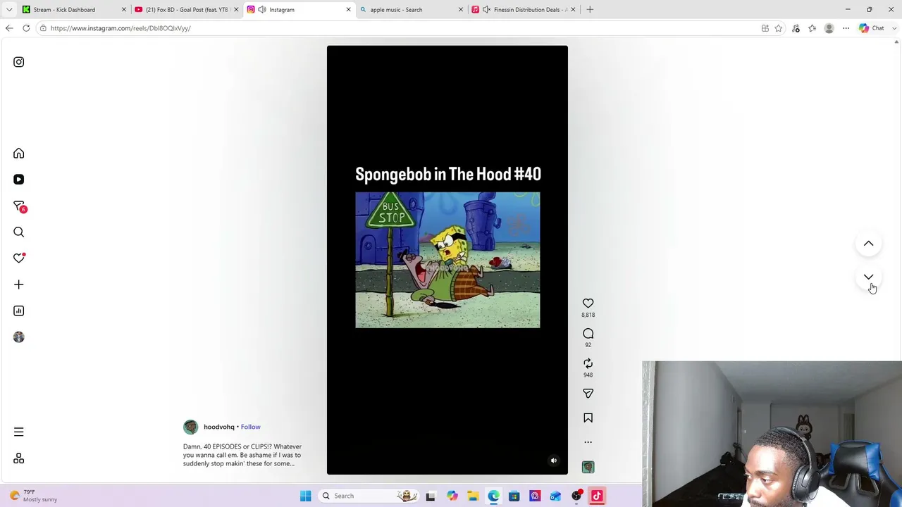
Task: Close the apple music - Search tab
Action: tap(461, 10)
